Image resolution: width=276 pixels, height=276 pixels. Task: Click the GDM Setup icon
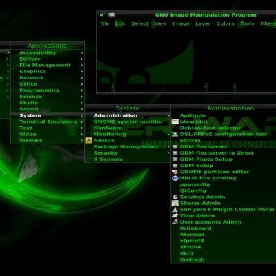click(x=175, y=166)
